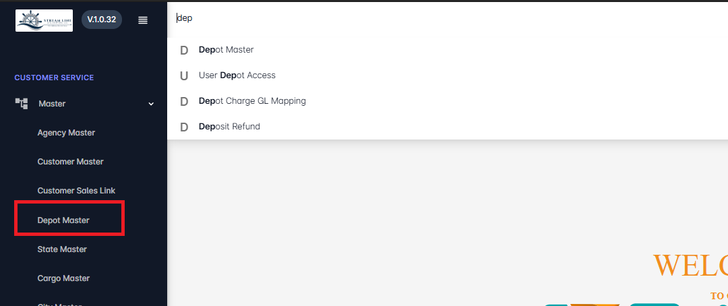Open Cargo Master from sidebar

pyautogui.click(x=63, y=278)
